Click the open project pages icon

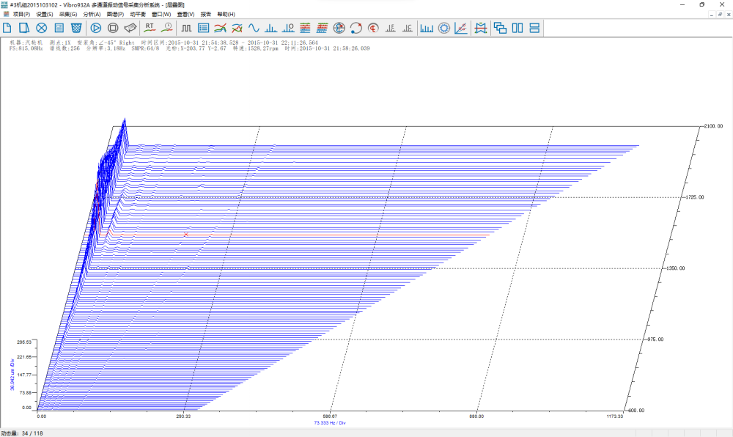[x=24, y=28]
